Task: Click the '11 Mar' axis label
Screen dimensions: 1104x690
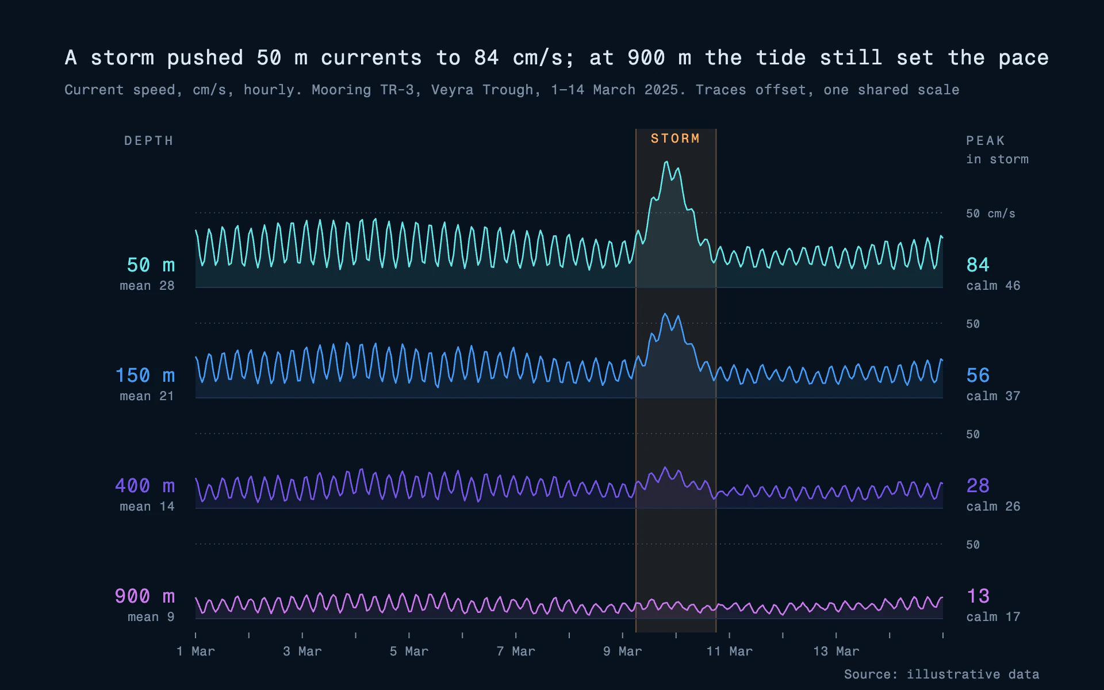Action: 730,651
